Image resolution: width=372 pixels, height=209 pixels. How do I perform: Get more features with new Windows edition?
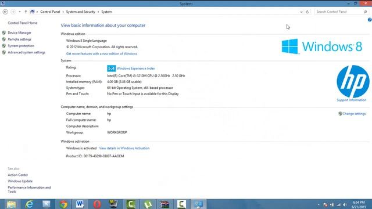coord(102,54)
